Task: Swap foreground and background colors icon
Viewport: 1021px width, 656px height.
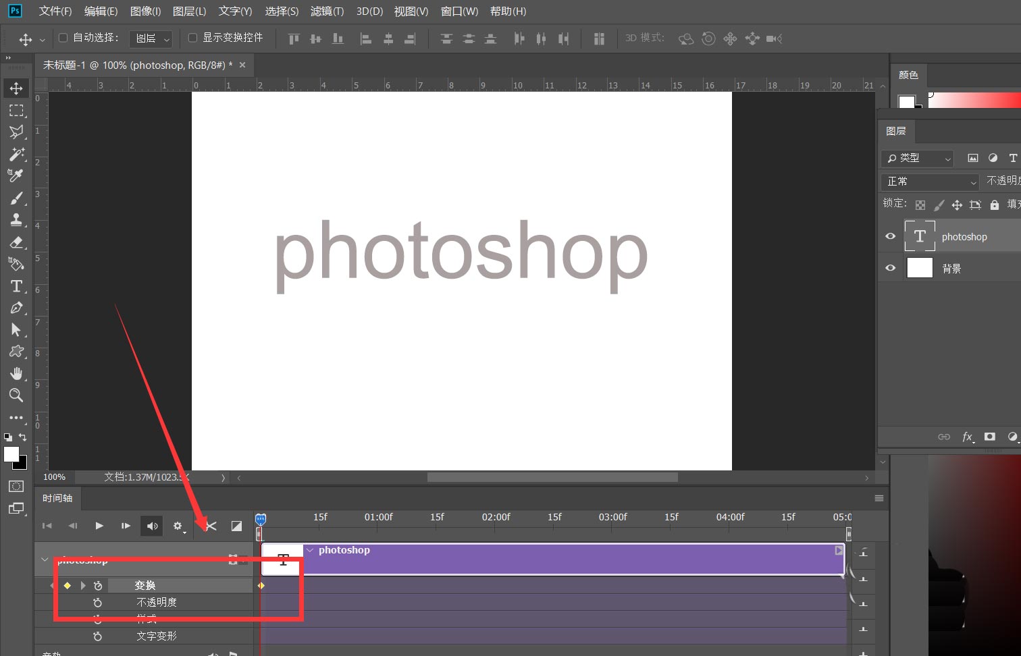Action: [22, 437]
